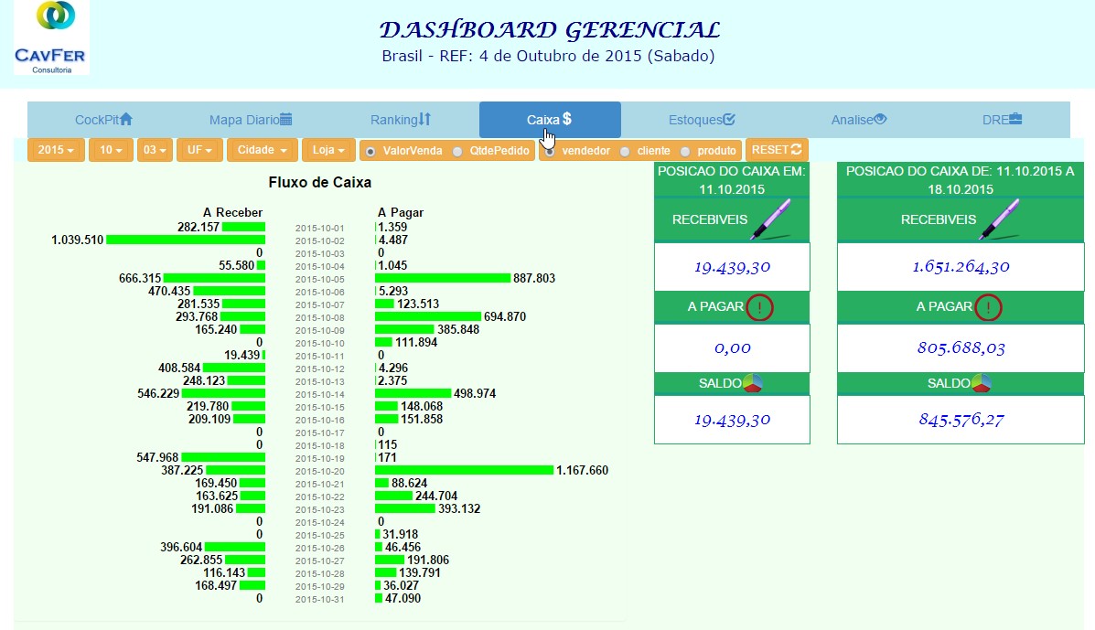
Task: Click pie chart icon beside SALDO above 845.576,27
Action: coord(982,383)
